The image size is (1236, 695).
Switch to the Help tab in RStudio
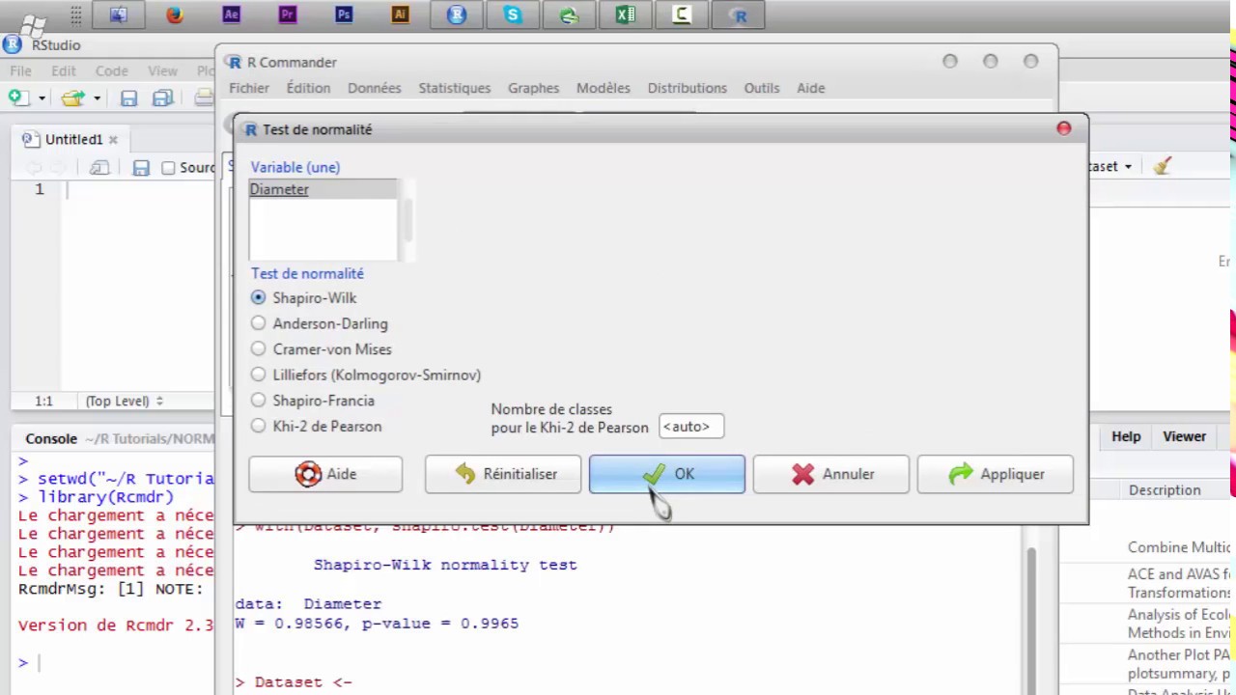(1126, 436)
